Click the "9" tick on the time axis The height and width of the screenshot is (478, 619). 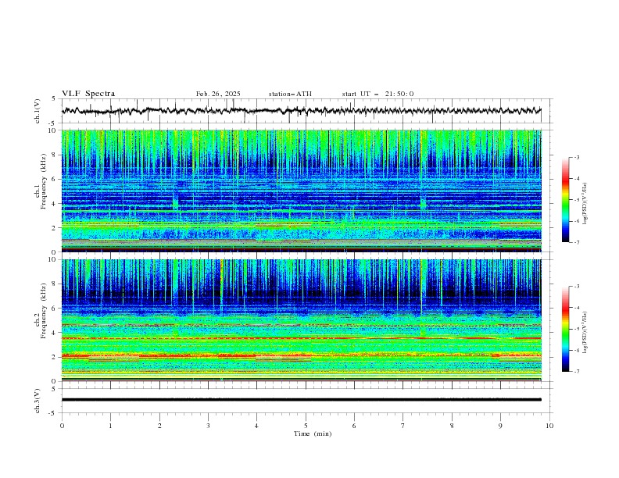click(x=500, y=426)
